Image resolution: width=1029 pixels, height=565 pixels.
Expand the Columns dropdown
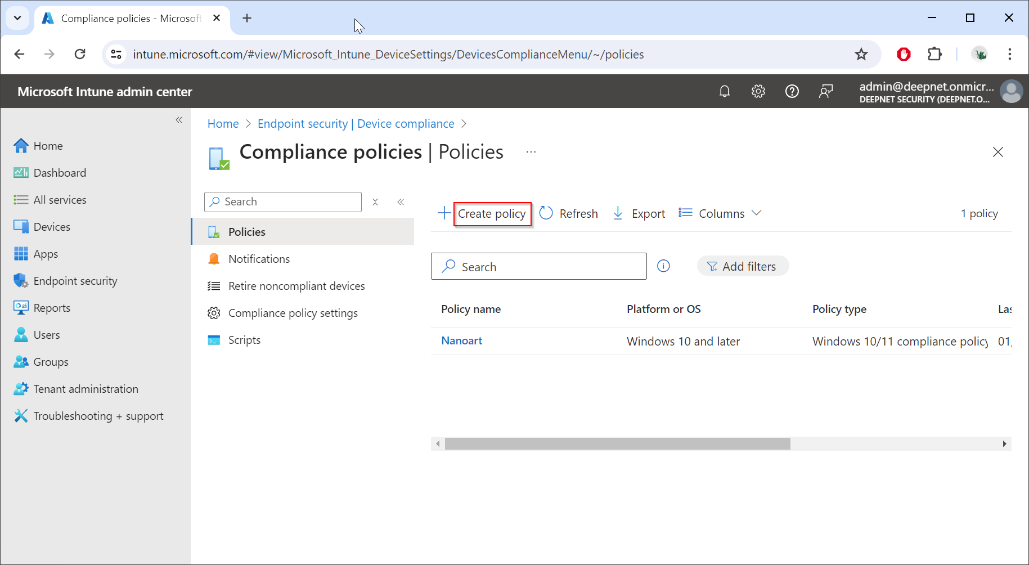pos(721,213)
